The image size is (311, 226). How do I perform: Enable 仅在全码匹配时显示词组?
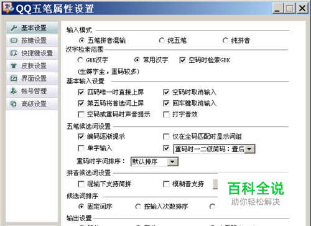click(166, 136)
